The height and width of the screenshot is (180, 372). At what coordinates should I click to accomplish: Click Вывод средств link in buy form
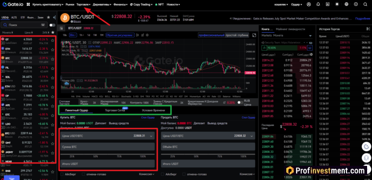coord(119,123)
